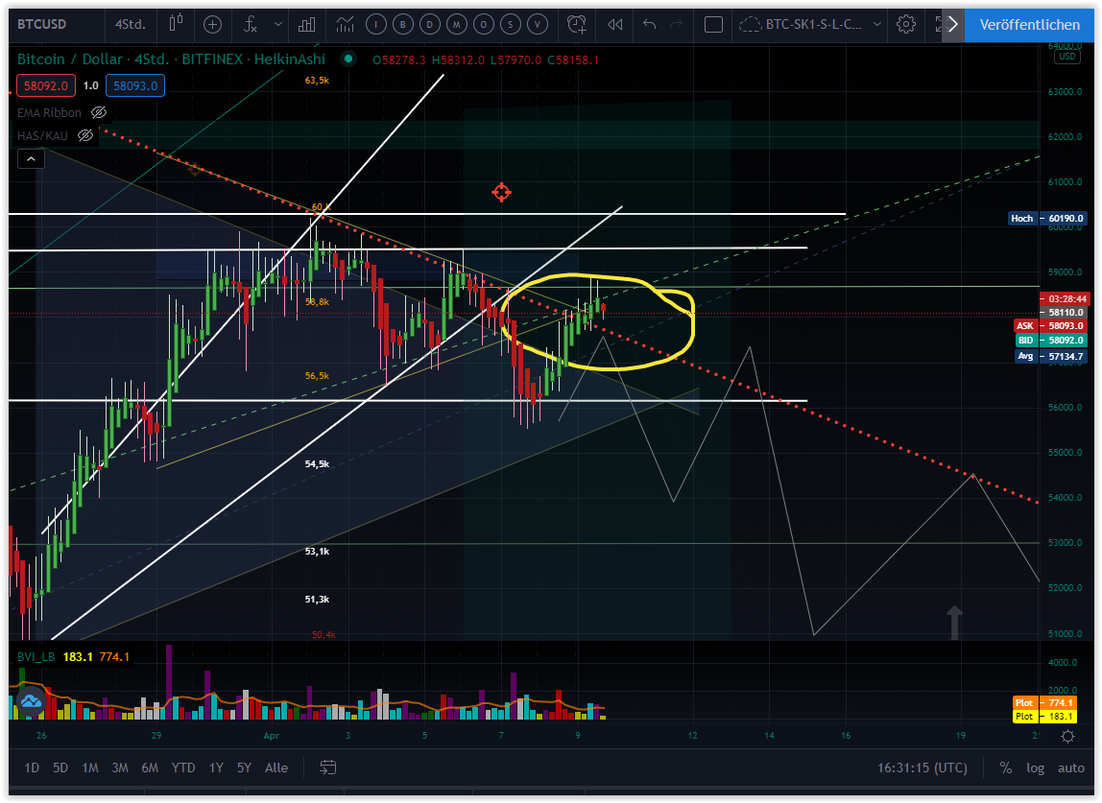Expand the favorite indicators dropdown arrow
Viewport: 1102px width, 803px height.
tap(278, 25)
